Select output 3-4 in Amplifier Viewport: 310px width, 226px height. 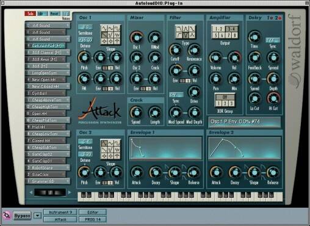231,29
